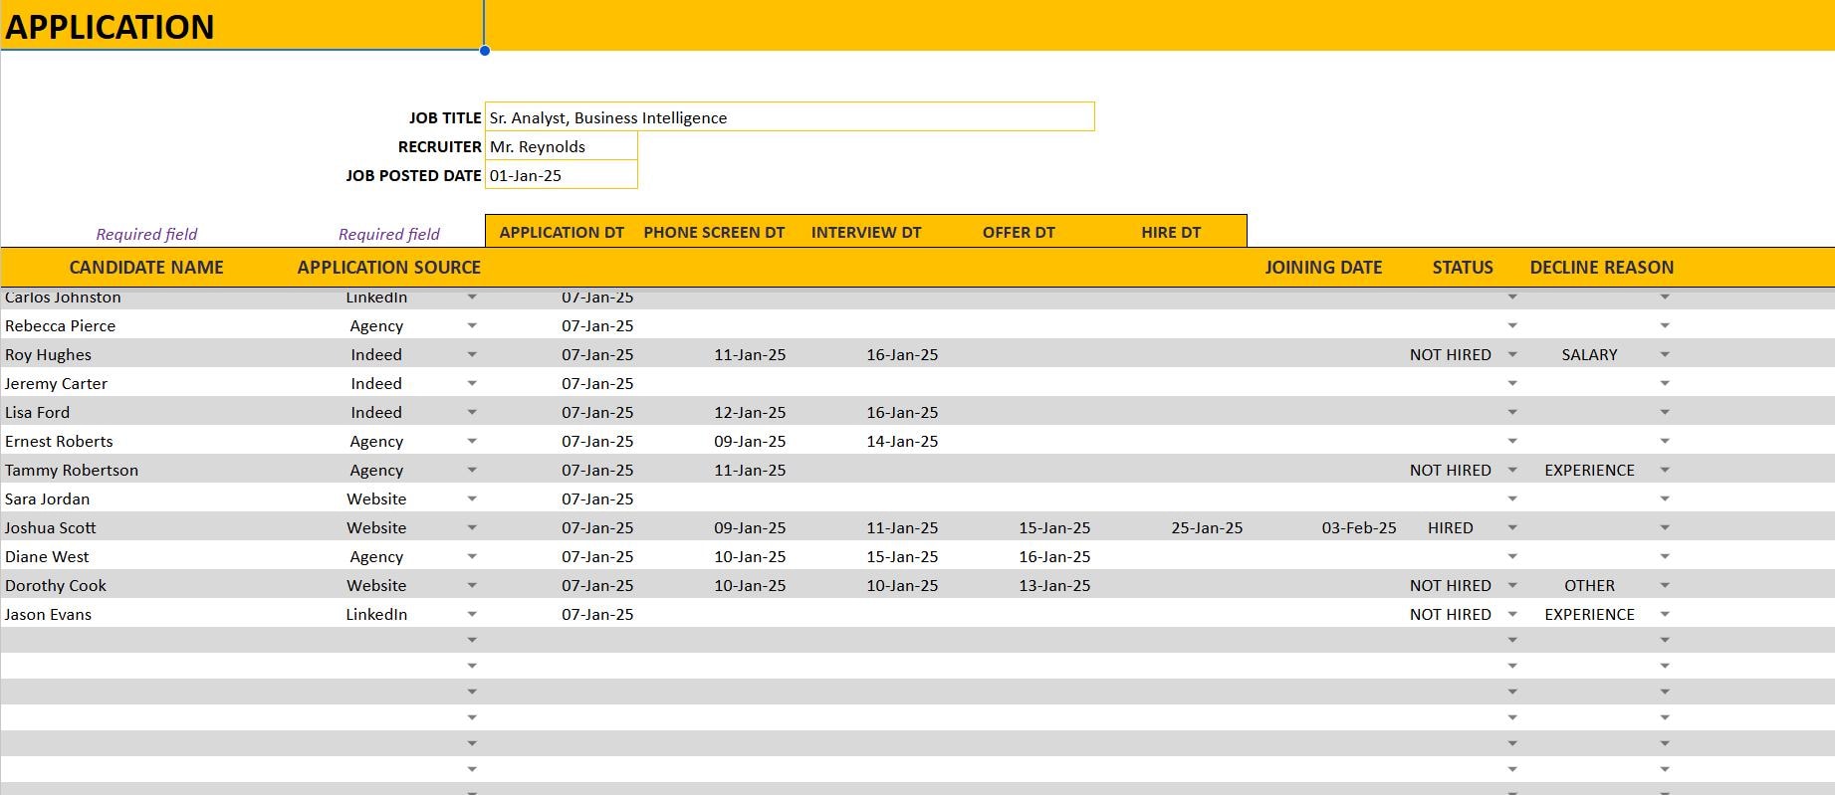Open source dropdown for Joshua Scott
Screen dimensions: 1835x795
(472, 527)
